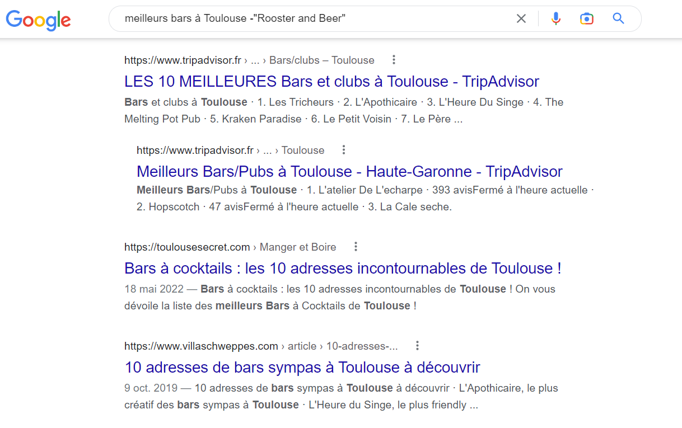The width and height of the screenshot is (682, 428).
Task: Click the tripadvisor.fr URL of the first result
Action: tap(181, 60)
